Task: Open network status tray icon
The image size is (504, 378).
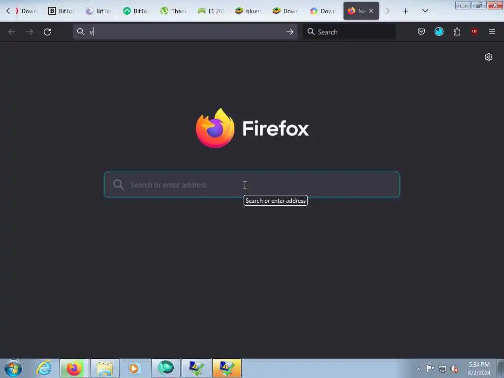Action: click(x=442, y=369)
